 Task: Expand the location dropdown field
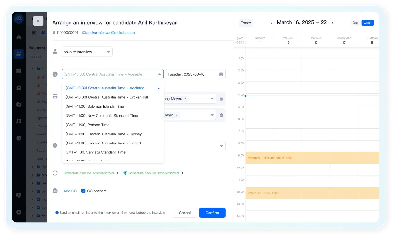pyautogui.click(x=221, y=146)
